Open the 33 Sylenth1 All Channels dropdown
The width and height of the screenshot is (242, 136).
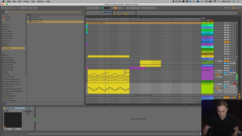[218, 86]
